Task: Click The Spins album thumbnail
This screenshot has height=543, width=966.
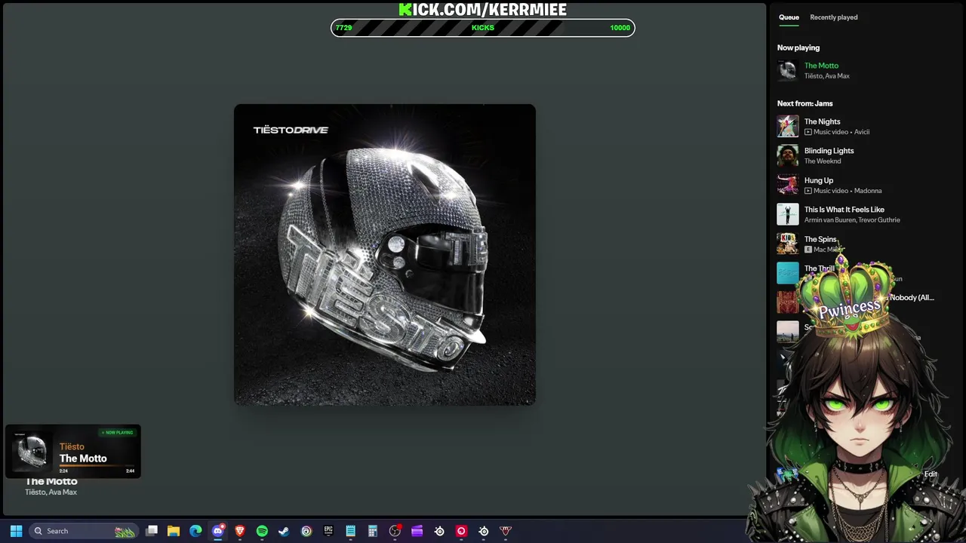Action: point(788,244)
